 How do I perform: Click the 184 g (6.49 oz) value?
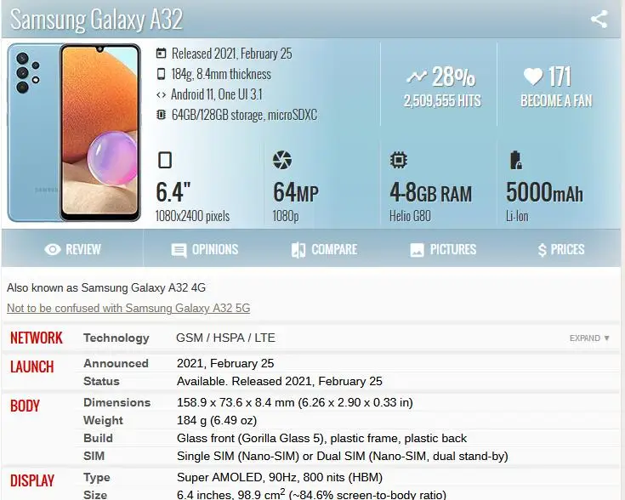[x=217, y=420]
